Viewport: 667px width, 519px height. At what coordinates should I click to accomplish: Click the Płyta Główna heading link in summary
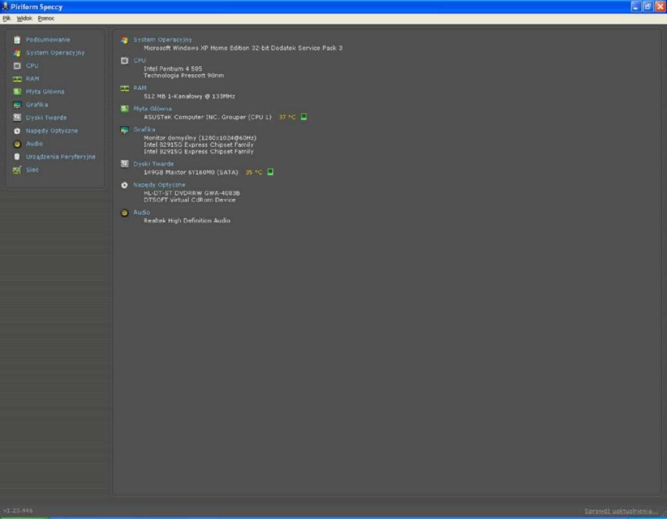pyautogui.click(x=152, y=109)
